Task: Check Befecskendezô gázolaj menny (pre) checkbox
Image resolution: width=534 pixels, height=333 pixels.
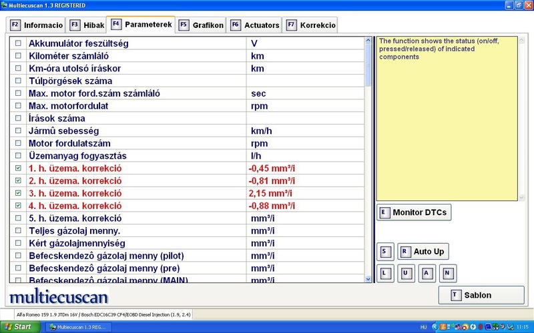Action: pyautogui.click(x=18, y=268)
